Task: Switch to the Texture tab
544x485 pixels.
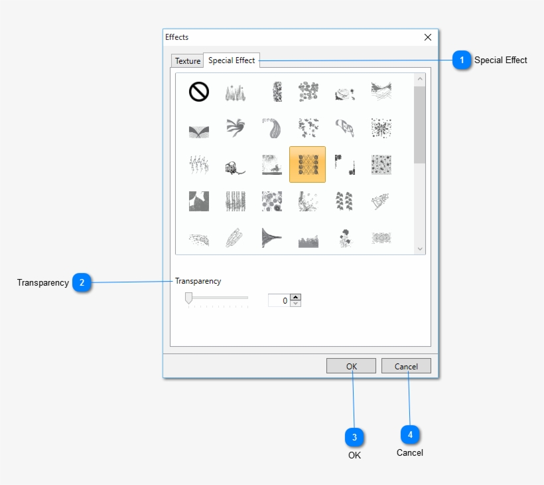Action: [x=187, y=60]
